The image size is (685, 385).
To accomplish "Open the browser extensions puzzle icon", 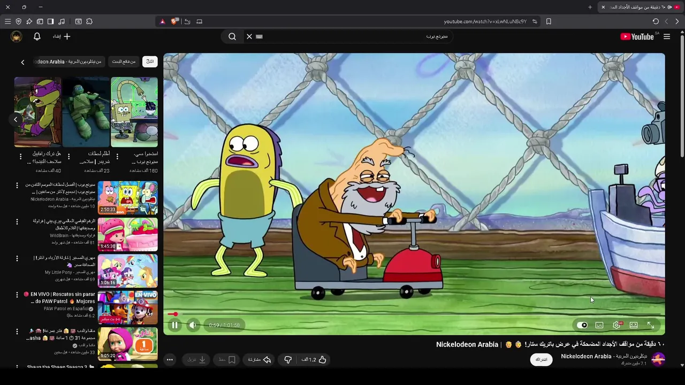I will click(x=89, y=21).
